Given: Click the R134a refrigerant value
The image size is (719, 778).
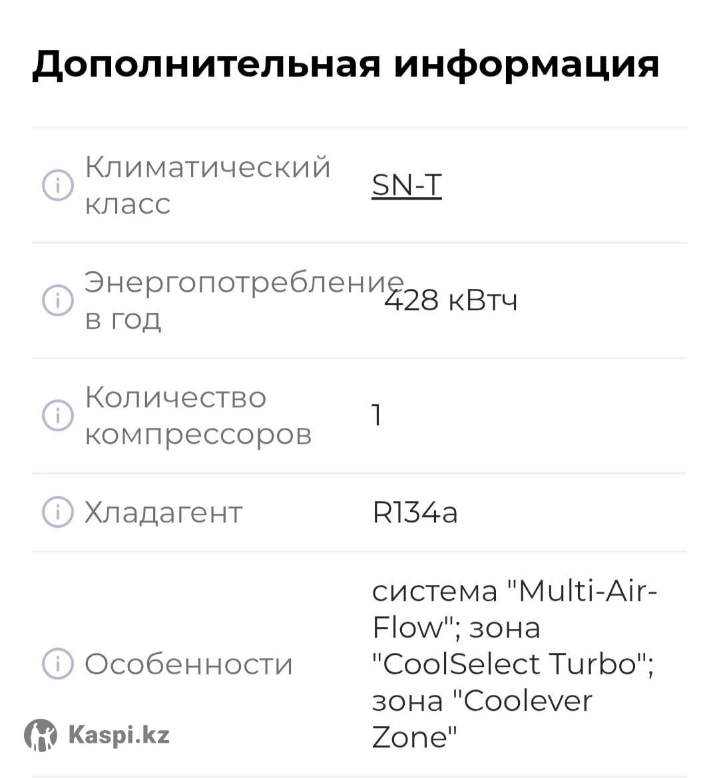Looking at the screenshot, I should coord(415,512).
